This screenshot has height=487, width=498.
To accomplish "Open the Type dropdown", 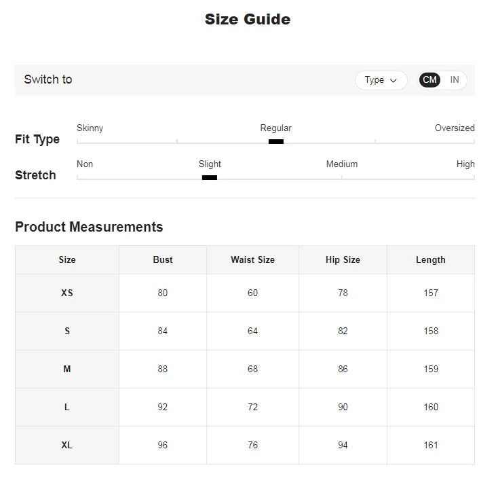I will (381, 80).
